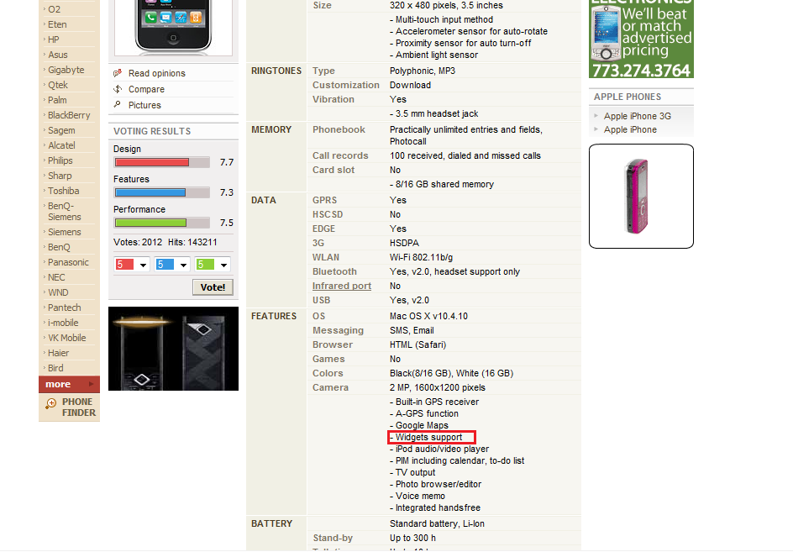Click the Read opinions icon
The image size is (793, 552).
point(118,73)
